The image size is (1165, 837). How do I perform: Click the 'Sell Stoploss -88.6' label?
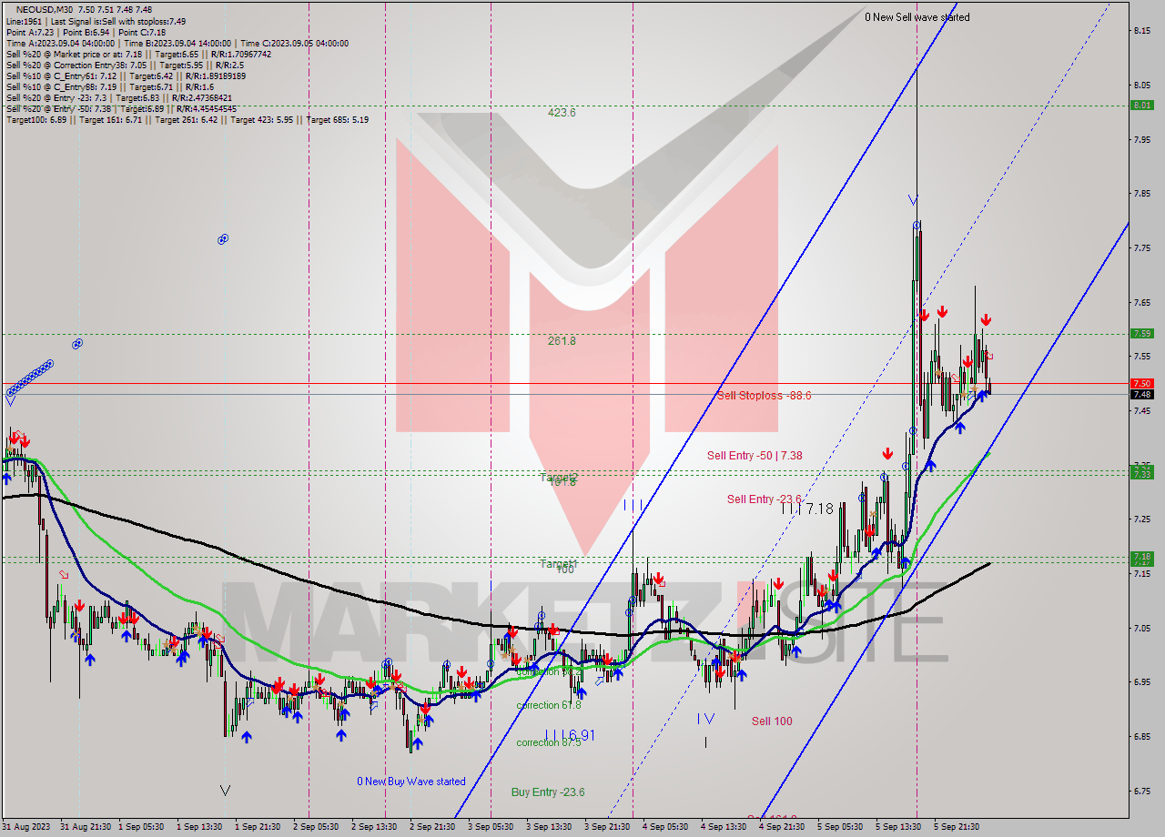pos(764,396)
